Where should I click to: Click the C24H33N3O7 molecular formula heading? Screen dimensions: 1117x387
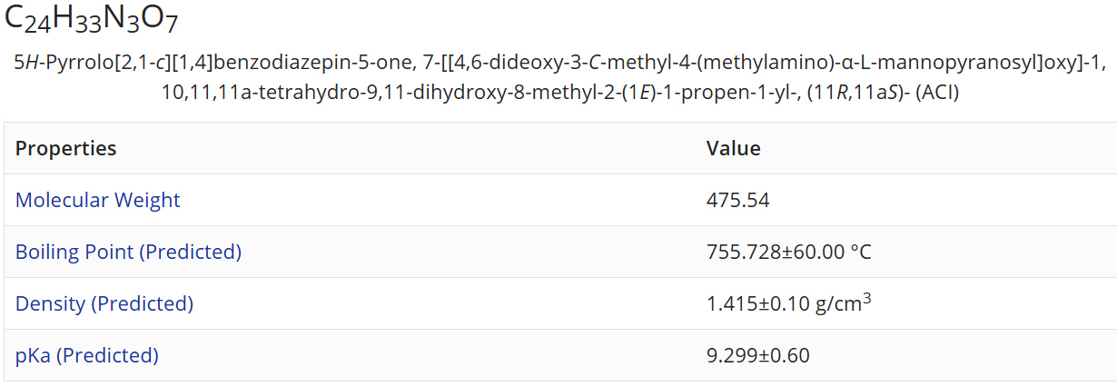tap(98, 20)
